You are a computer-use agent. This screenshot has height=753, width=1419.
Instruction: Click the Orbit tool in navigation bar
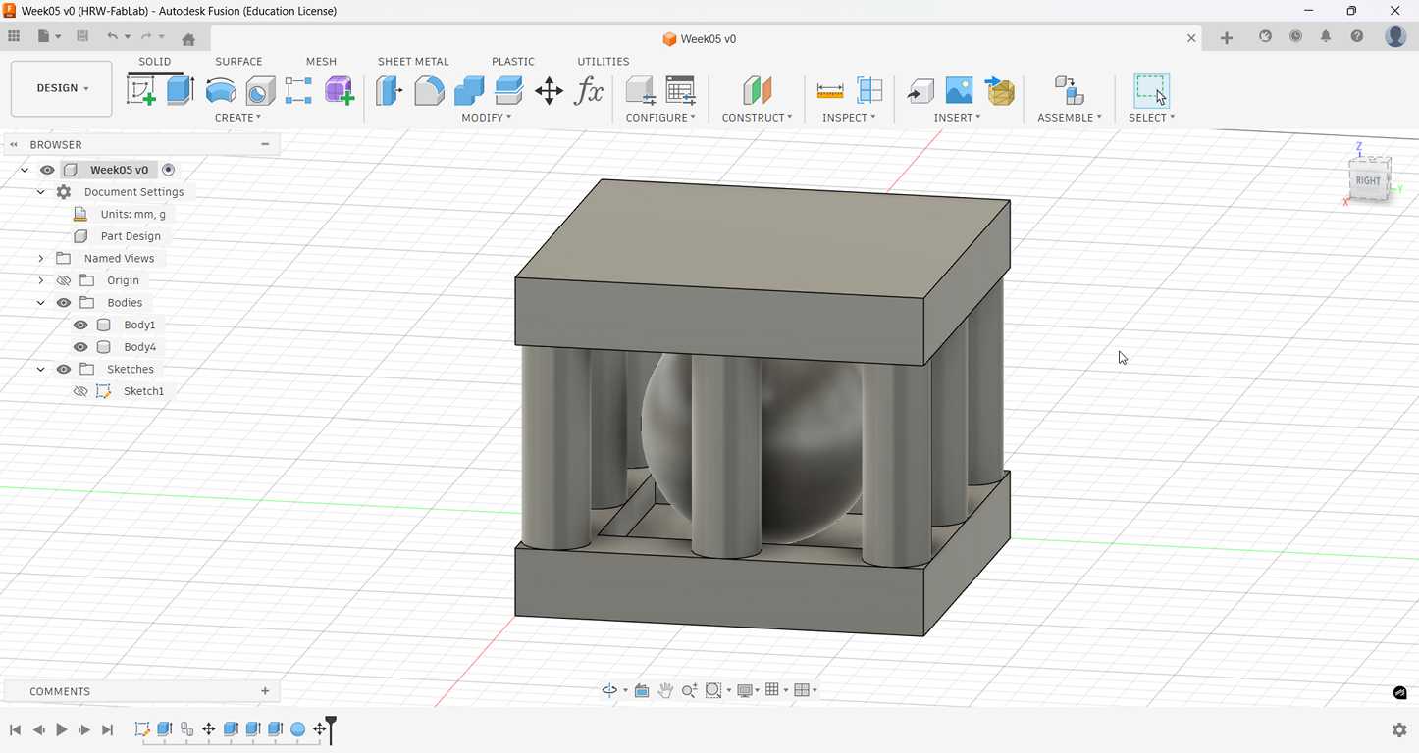609,690
